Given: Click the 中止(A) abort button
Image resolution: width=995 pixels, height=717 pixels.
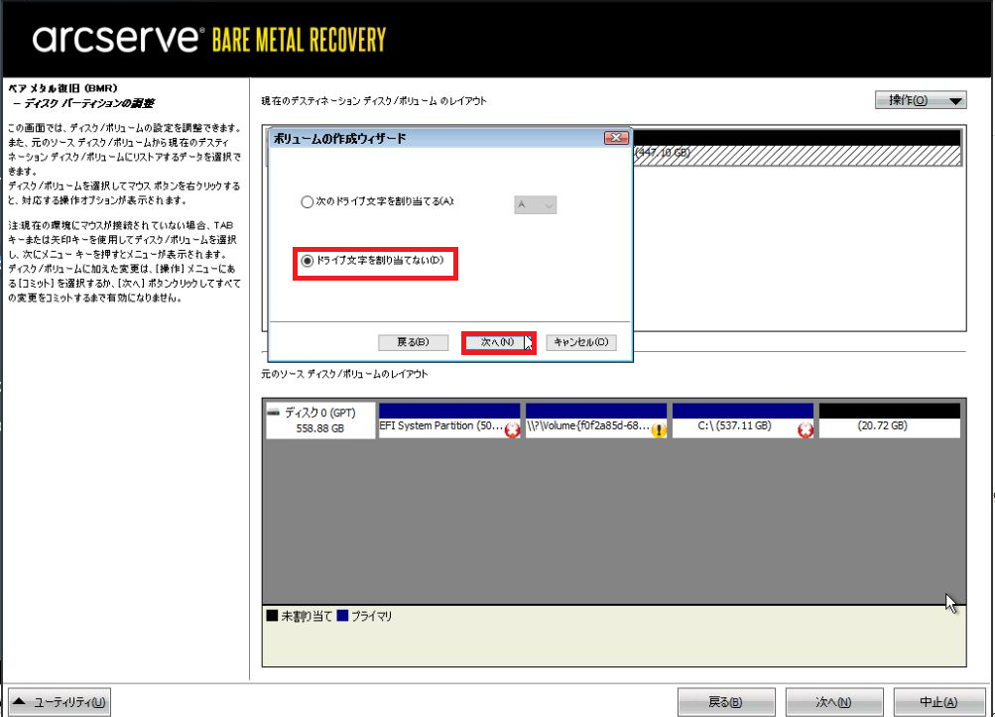Looking at the screenshot, I should [x=939, y=702].
